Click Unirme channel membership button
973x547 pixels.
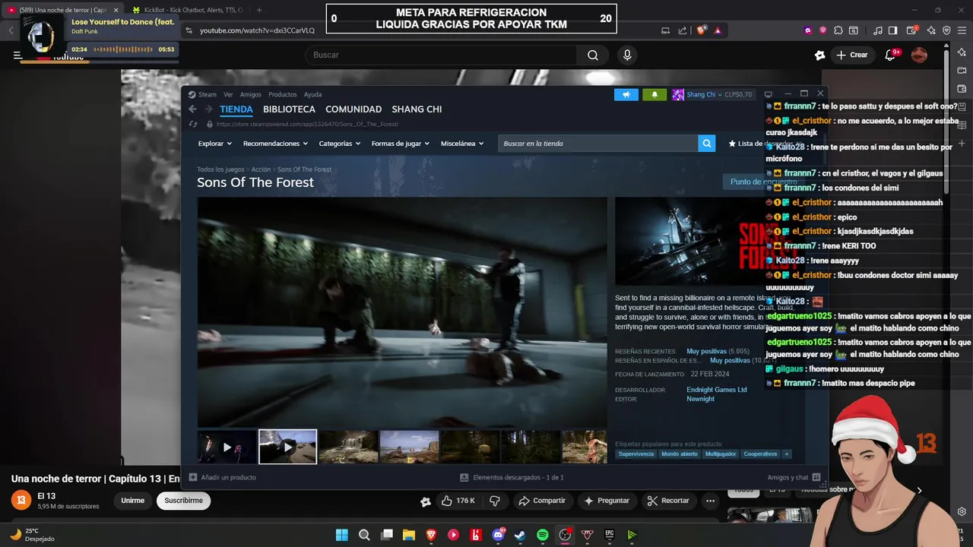pyautogui.click(x=132, y=501)
